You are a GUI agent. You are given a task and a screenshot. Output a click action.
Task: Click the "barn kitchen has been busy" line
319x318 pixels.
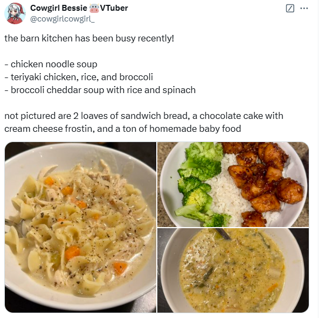89,38
